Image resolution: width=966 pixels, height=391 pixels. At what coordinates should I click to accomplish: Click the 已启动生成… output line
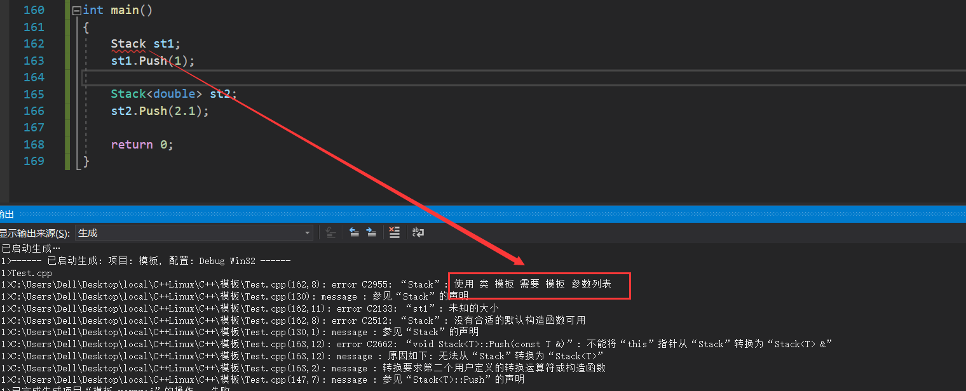pos(31,248)
